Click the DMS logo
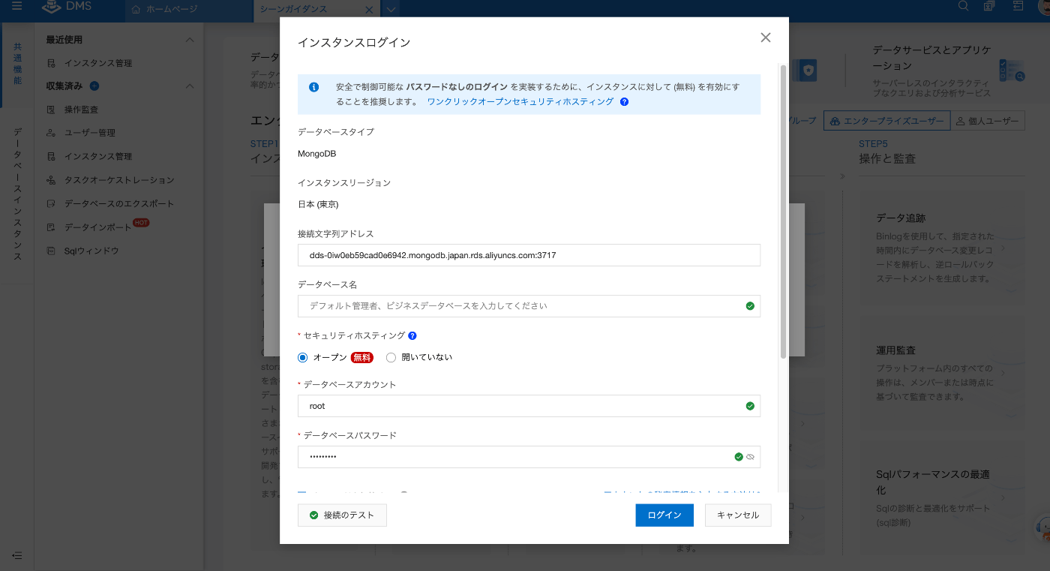Viewport: 1050px width, 571px height. click(65, 8)
